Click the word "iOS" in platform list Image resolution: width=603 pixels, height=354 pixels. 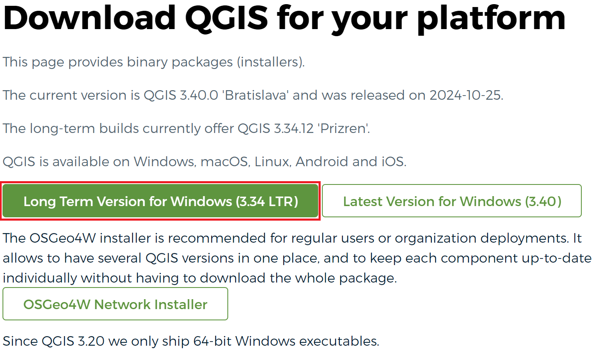(393, 162)
